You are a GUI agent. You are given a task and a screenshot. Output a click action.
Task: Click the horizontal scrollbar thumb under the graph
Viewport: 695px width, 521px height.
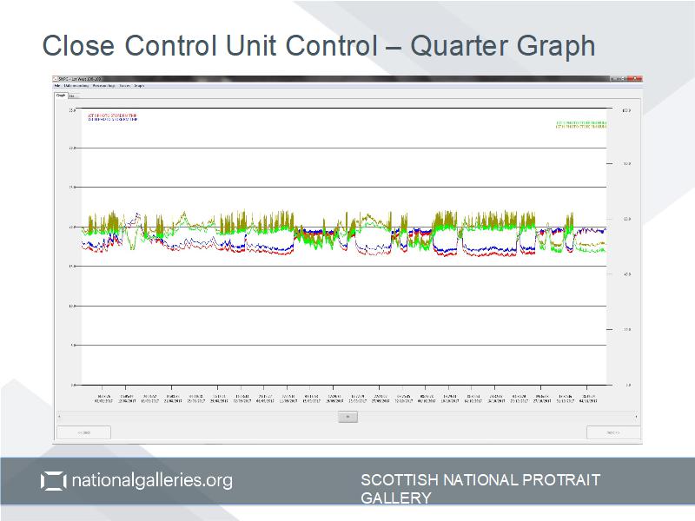(x=347, y=416)
